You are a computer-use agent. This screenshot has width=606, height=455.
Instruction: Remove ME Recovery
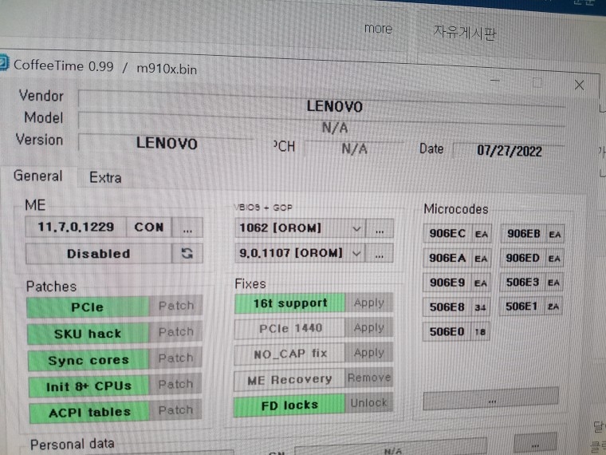click(369, 378)
